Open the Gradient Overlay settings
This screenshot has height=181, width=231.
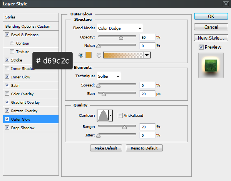pos(25,103)
